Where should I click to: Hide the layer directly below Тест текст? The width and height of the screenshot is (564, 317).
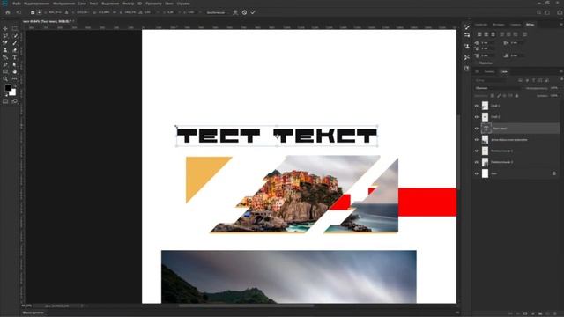pos(477,139)
